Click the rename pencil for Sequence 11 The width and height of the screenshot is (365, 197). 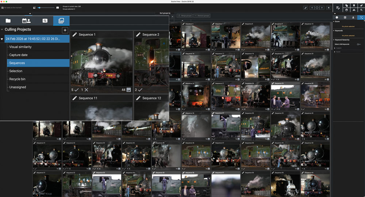(x=74, y=98)
